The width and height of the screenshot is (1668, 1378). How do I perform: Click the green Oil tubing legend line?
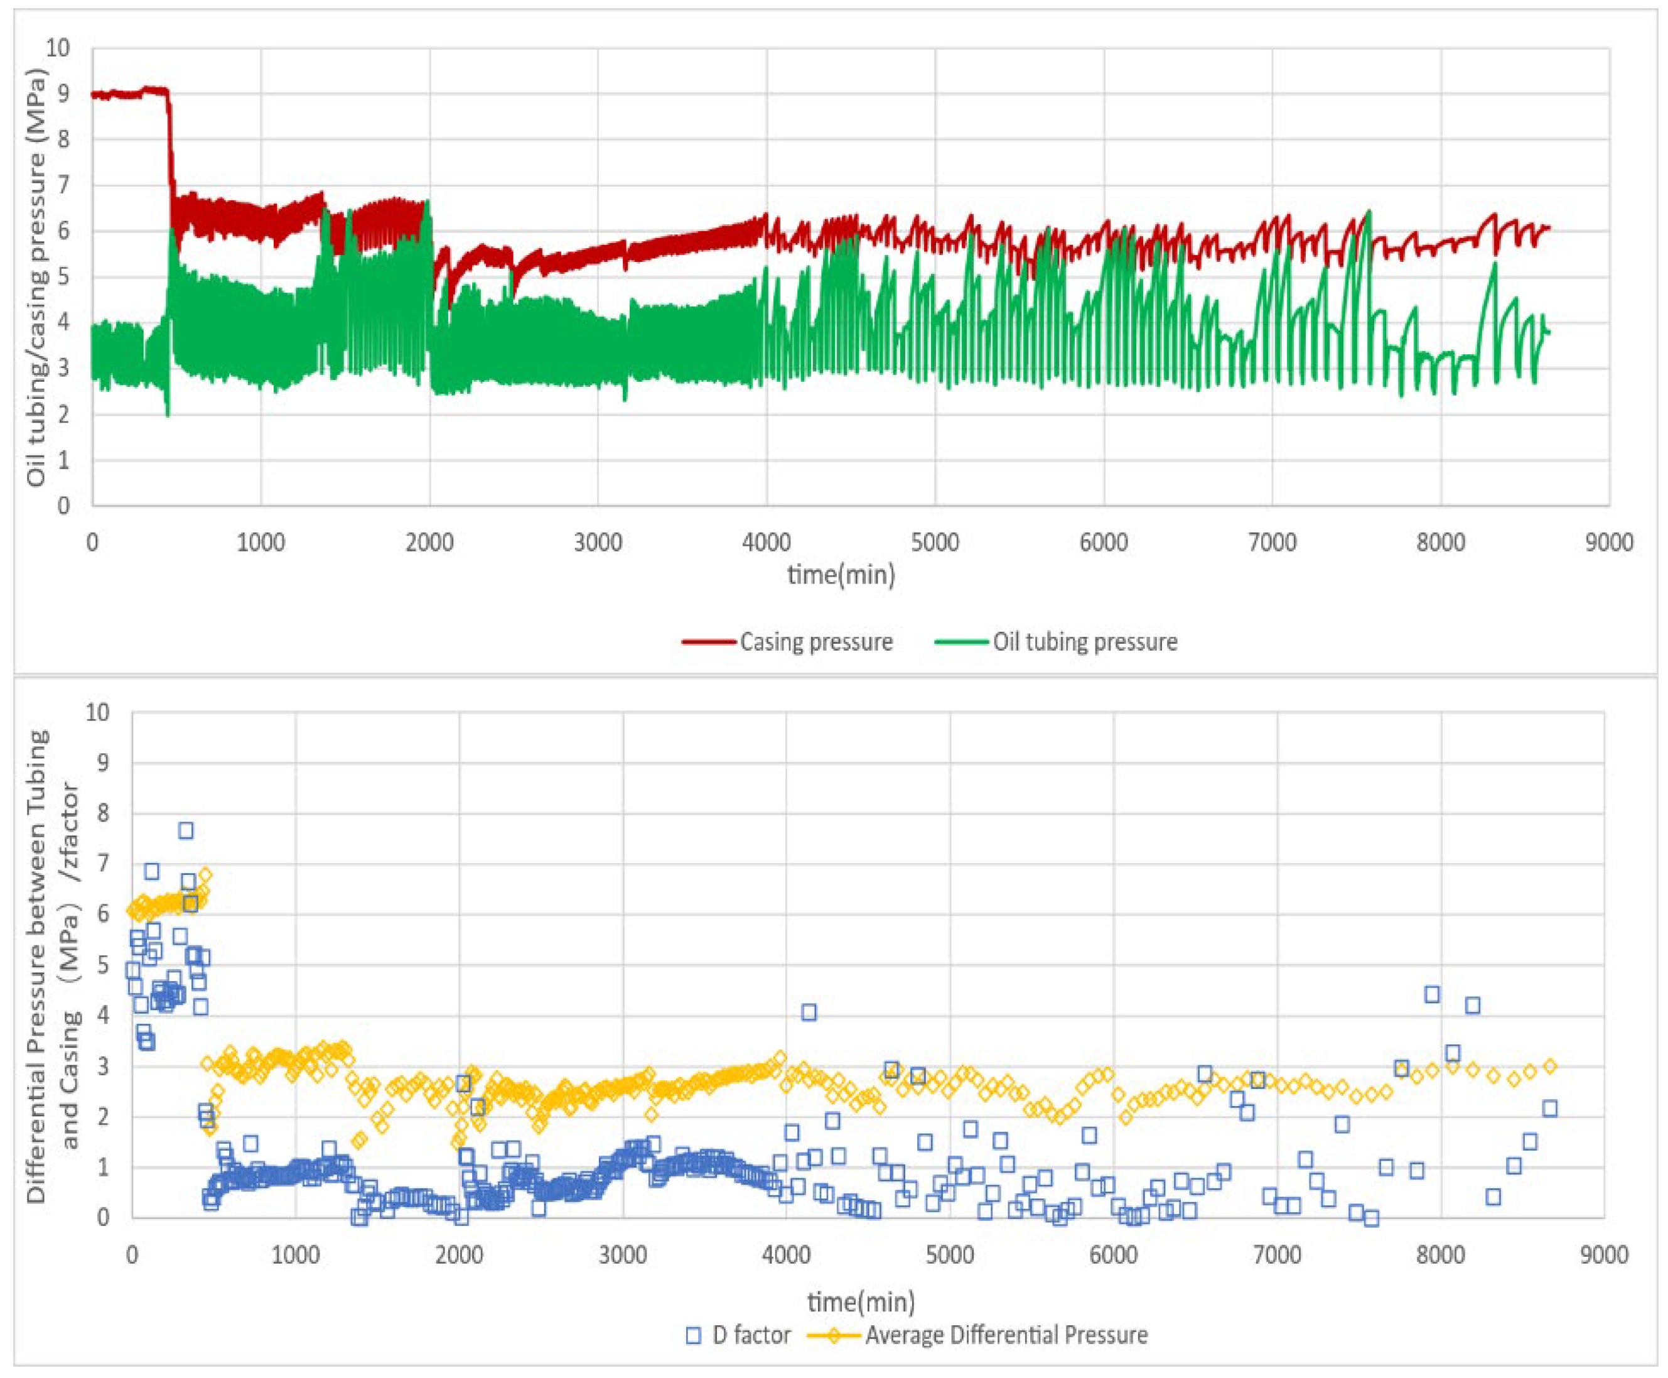(961, 641)
